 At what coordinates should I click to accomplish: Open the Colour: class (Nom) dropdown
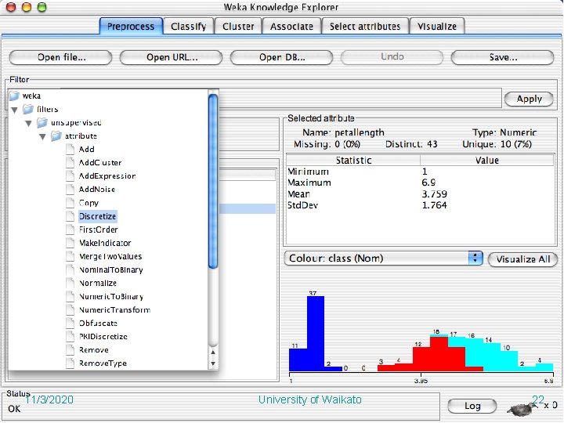click(x=383, y=258)
